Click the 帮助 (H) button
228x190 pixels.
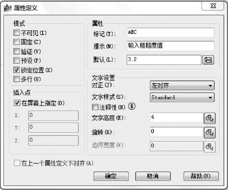click(201, 176)
